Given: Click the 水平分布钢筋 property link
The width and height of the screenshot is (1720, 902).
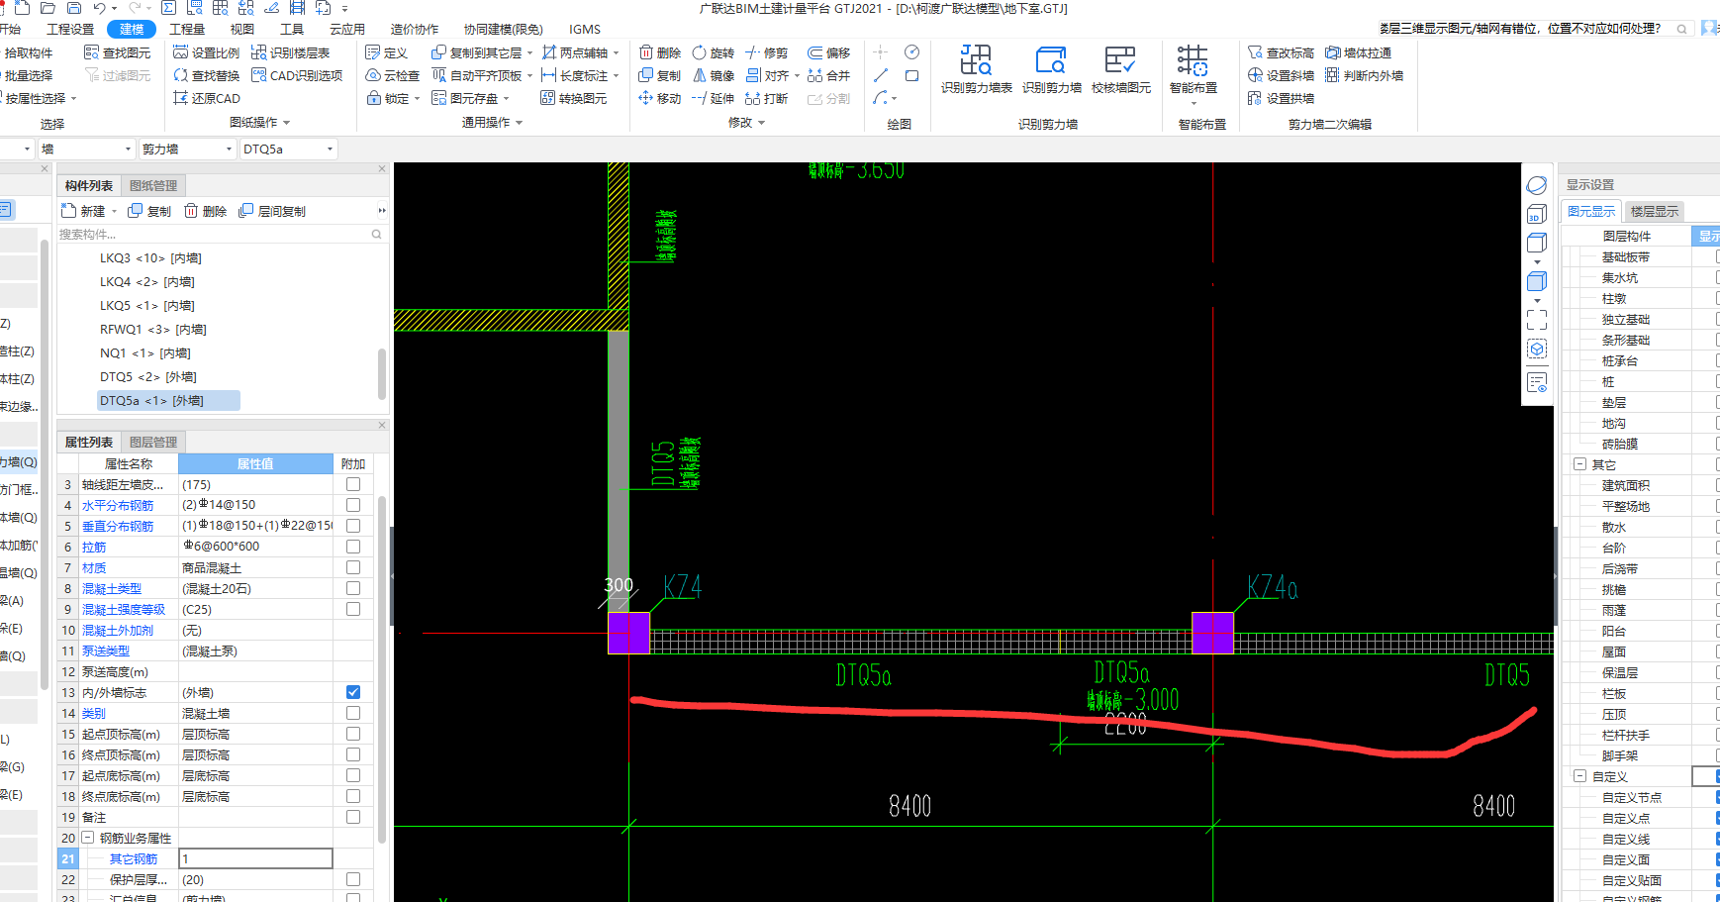Looking at the screenshot, I should (x=118, y=505).
